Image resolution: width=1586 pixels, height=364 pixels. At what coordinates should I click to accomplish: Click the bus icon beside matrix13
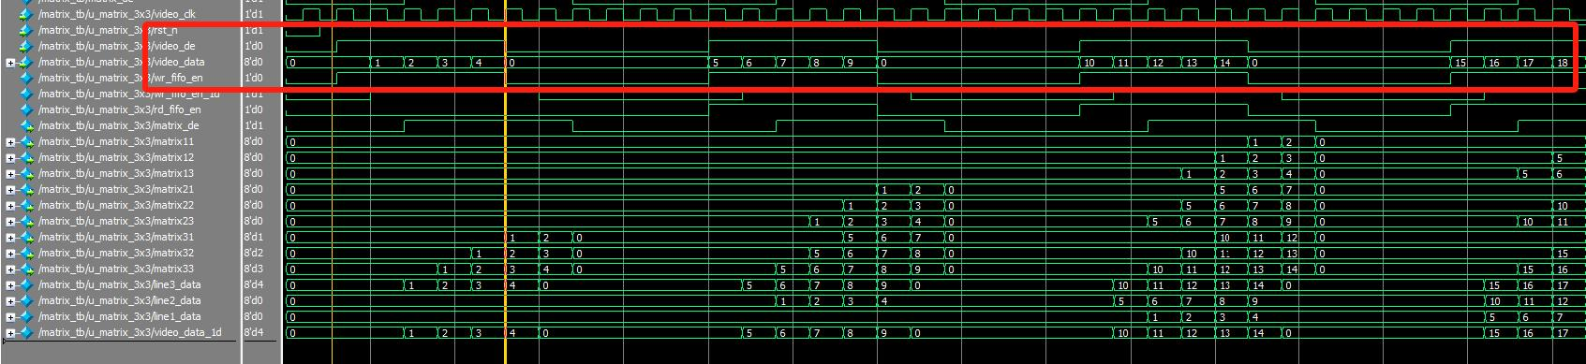coord(26,174)
